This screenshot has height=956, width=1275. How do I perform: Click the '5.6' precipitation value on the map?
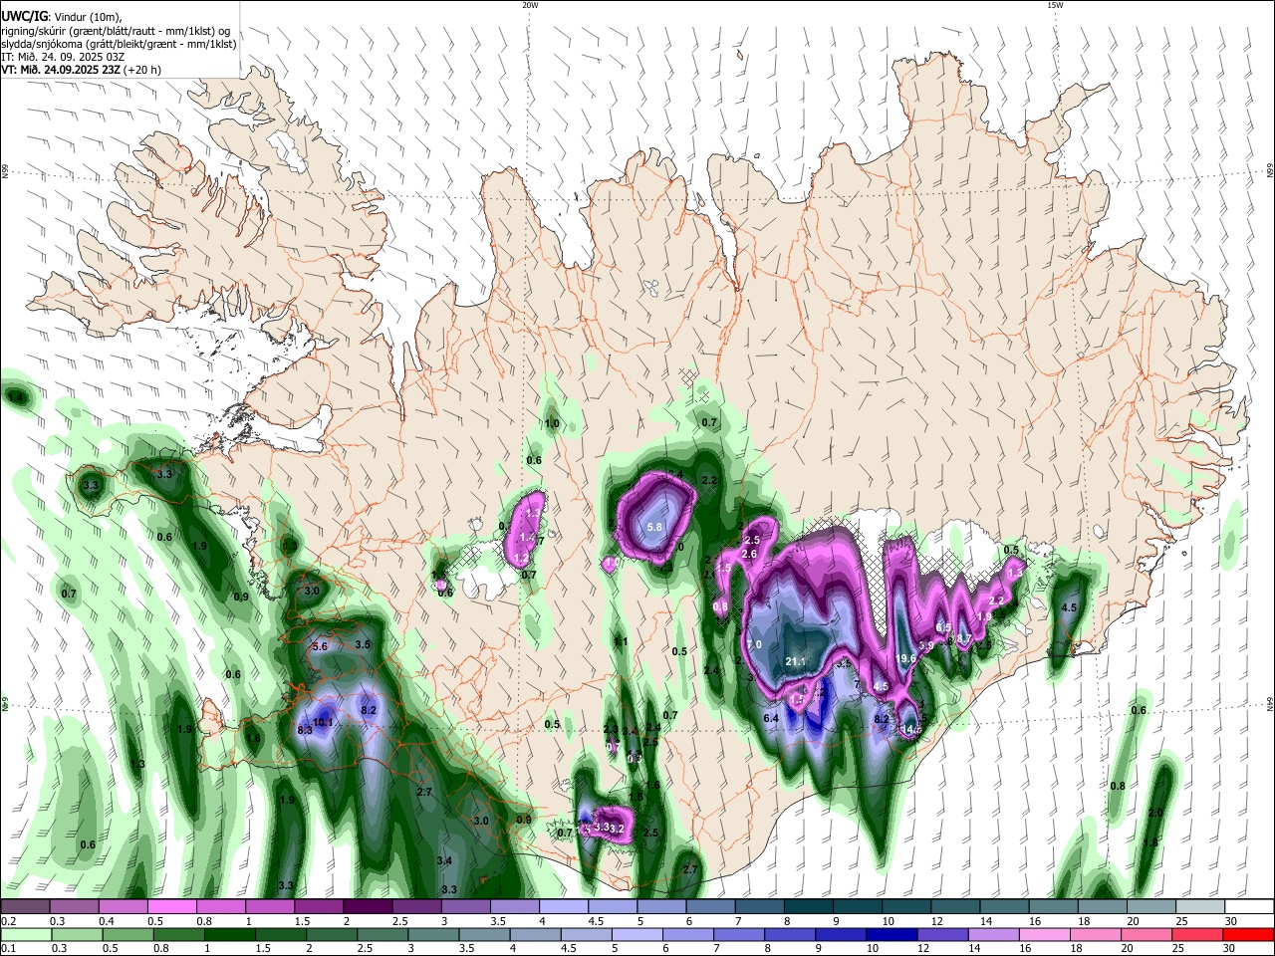(x=320, y=647)
